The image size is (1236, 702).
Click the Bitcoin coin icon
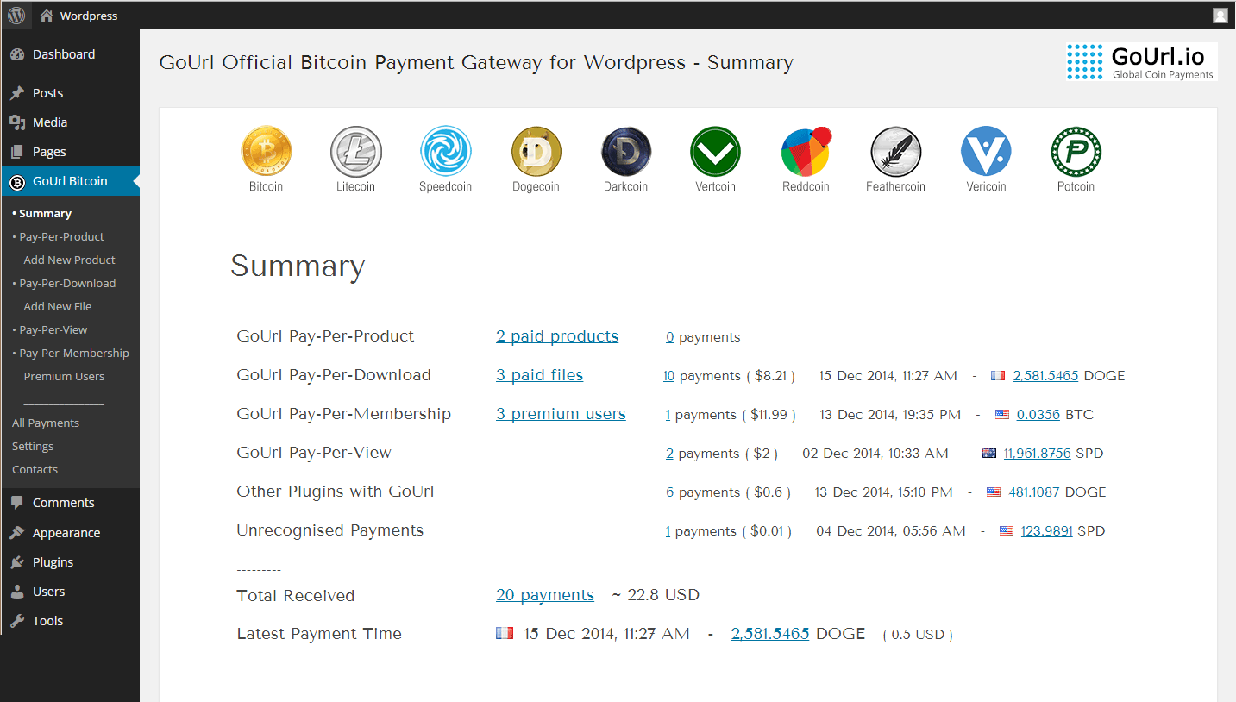(266, 152)
